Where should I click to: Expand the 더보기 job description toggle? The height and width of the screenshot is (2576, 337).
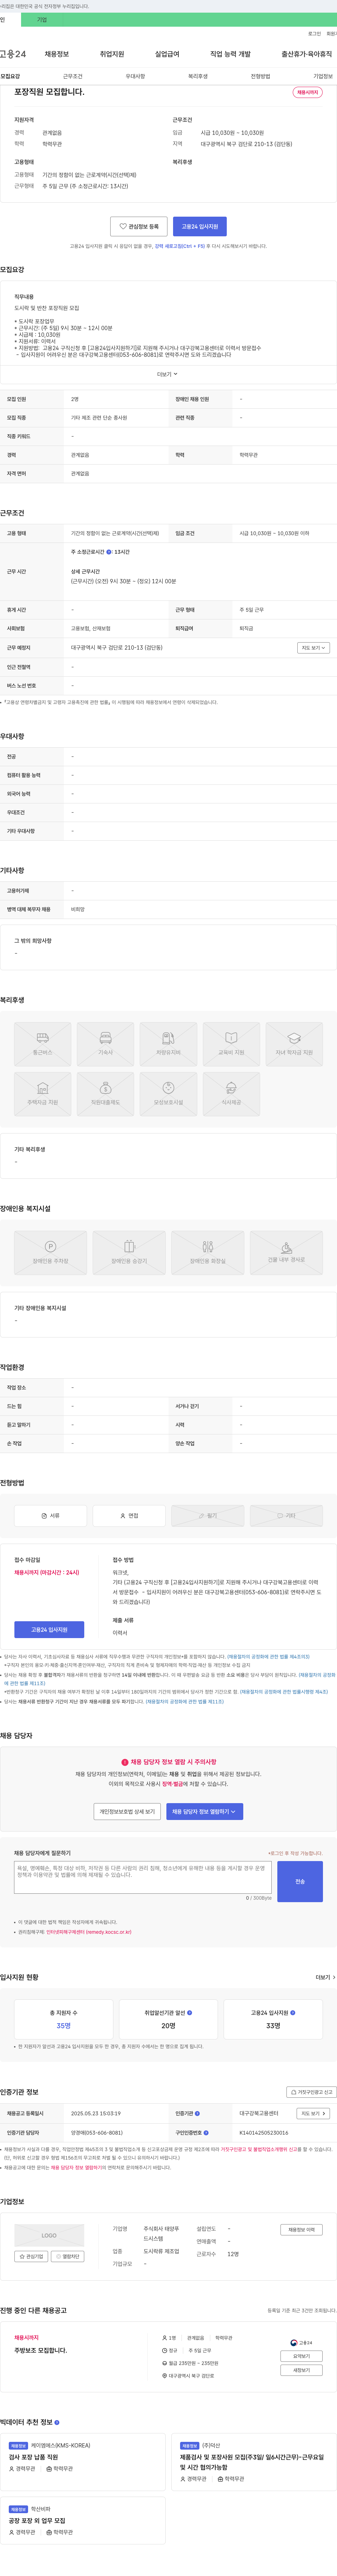click(x=168, y=374)
